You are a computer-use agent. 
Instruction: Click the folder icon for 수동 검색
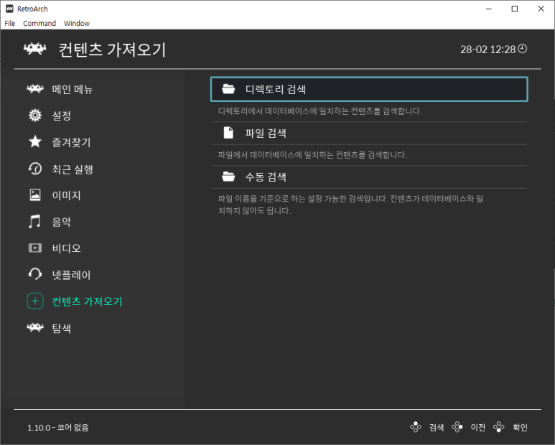click(228, 177)
